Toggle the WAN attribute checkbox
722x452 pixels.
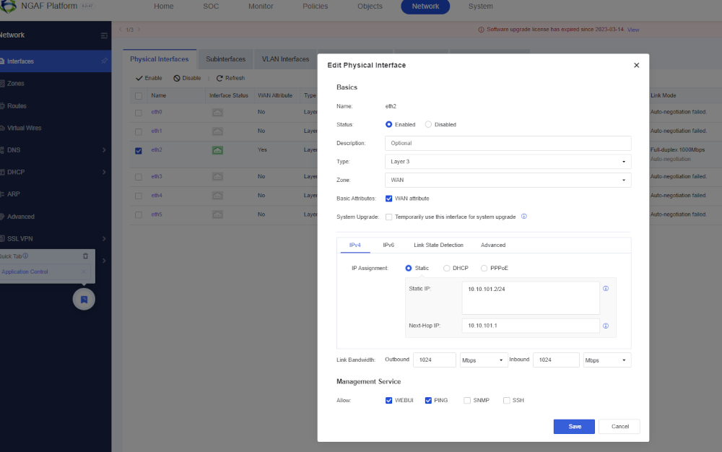point(388,199)
